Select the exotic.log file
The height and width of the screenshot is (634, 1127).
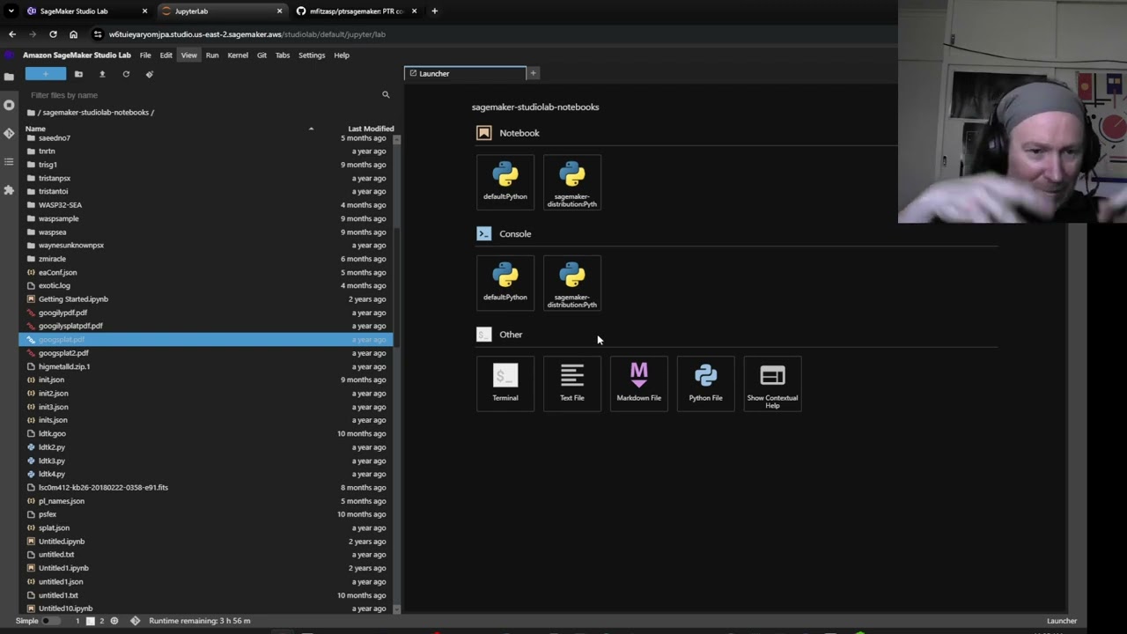(206, 285)
